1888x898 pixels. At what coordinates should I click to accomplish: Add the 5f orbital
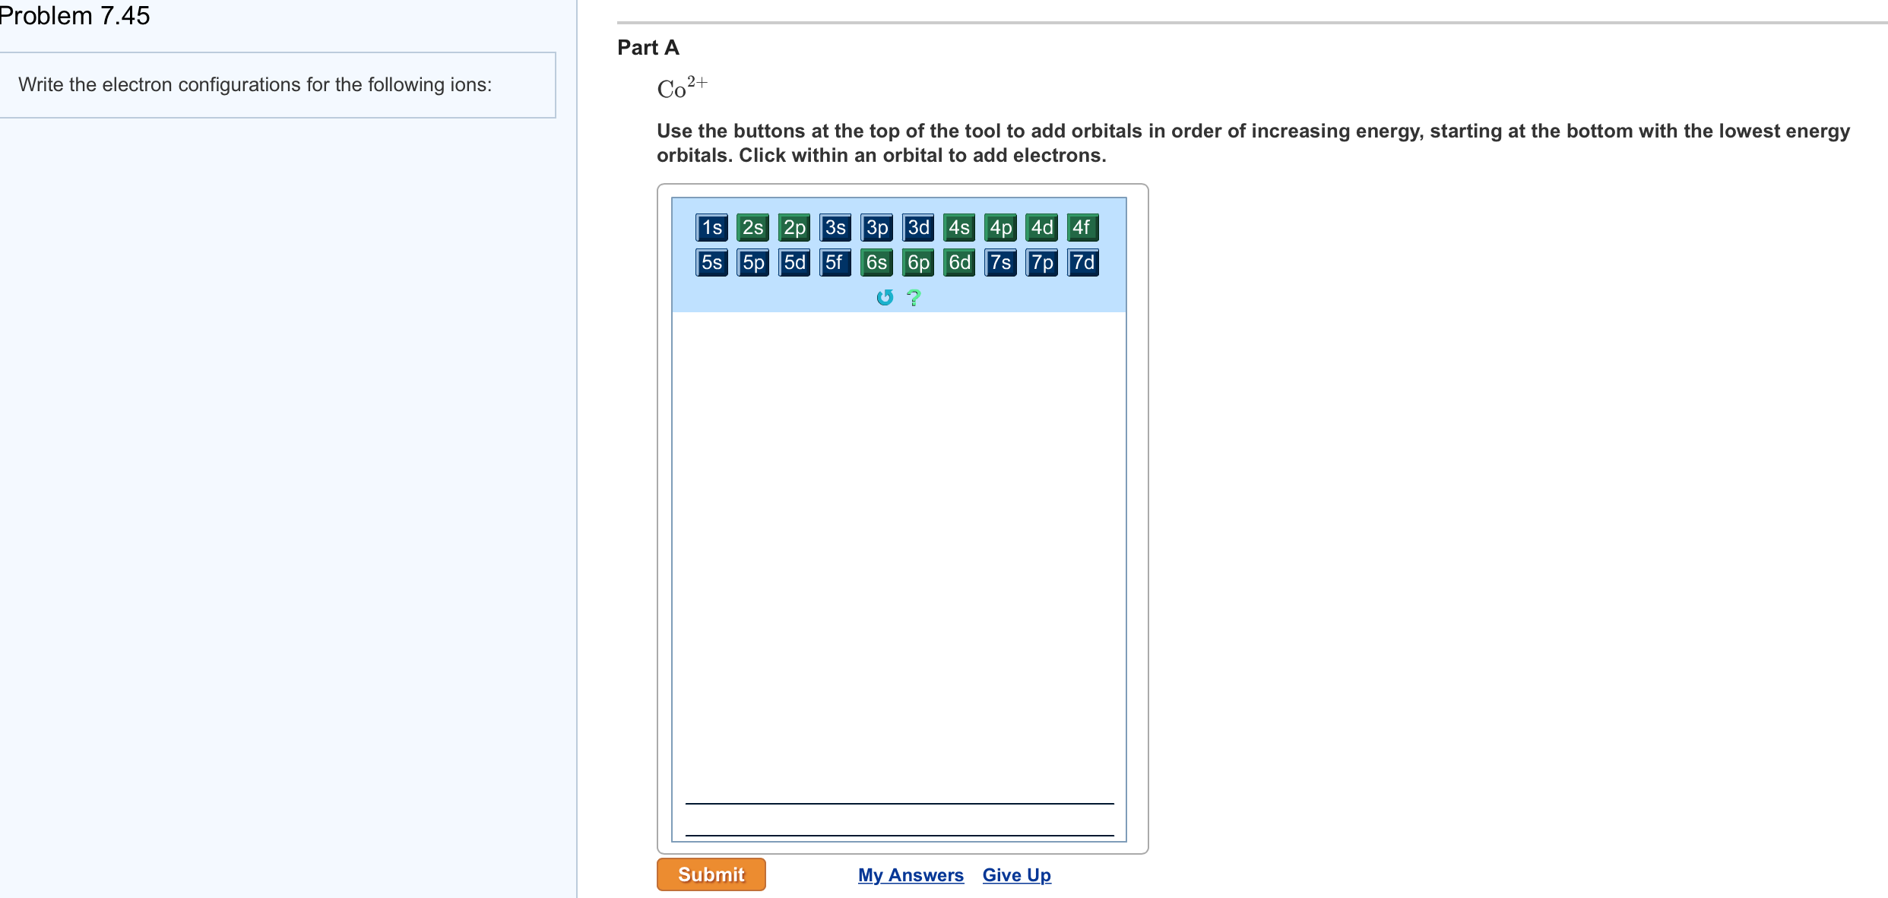(836, 262)
